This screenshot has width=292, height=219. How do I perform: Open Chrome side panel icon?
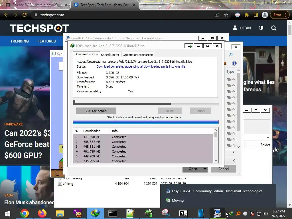256,15
